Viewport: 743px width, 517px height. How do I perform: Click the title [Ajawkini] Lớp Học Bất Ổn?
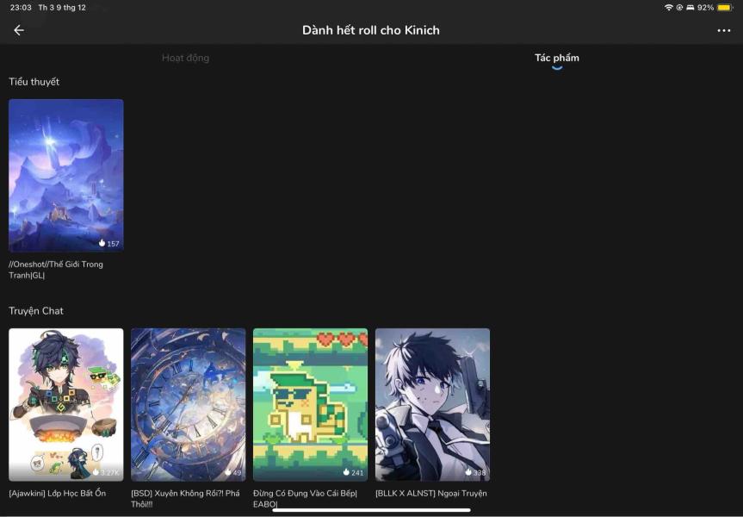click(58, 493)
